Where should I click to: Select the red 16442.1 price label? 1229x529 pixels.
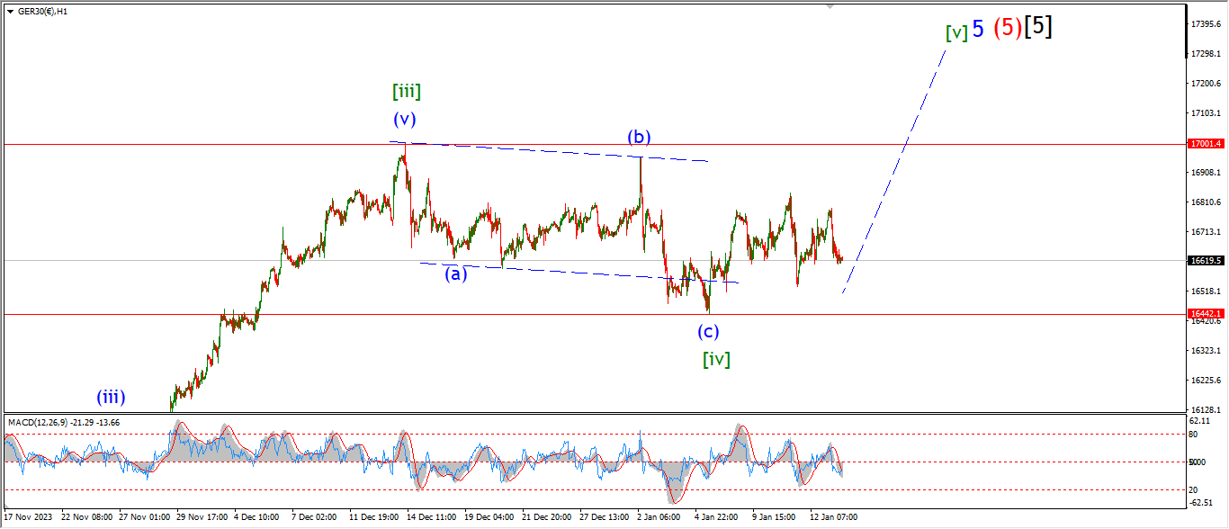[1205, 314]
